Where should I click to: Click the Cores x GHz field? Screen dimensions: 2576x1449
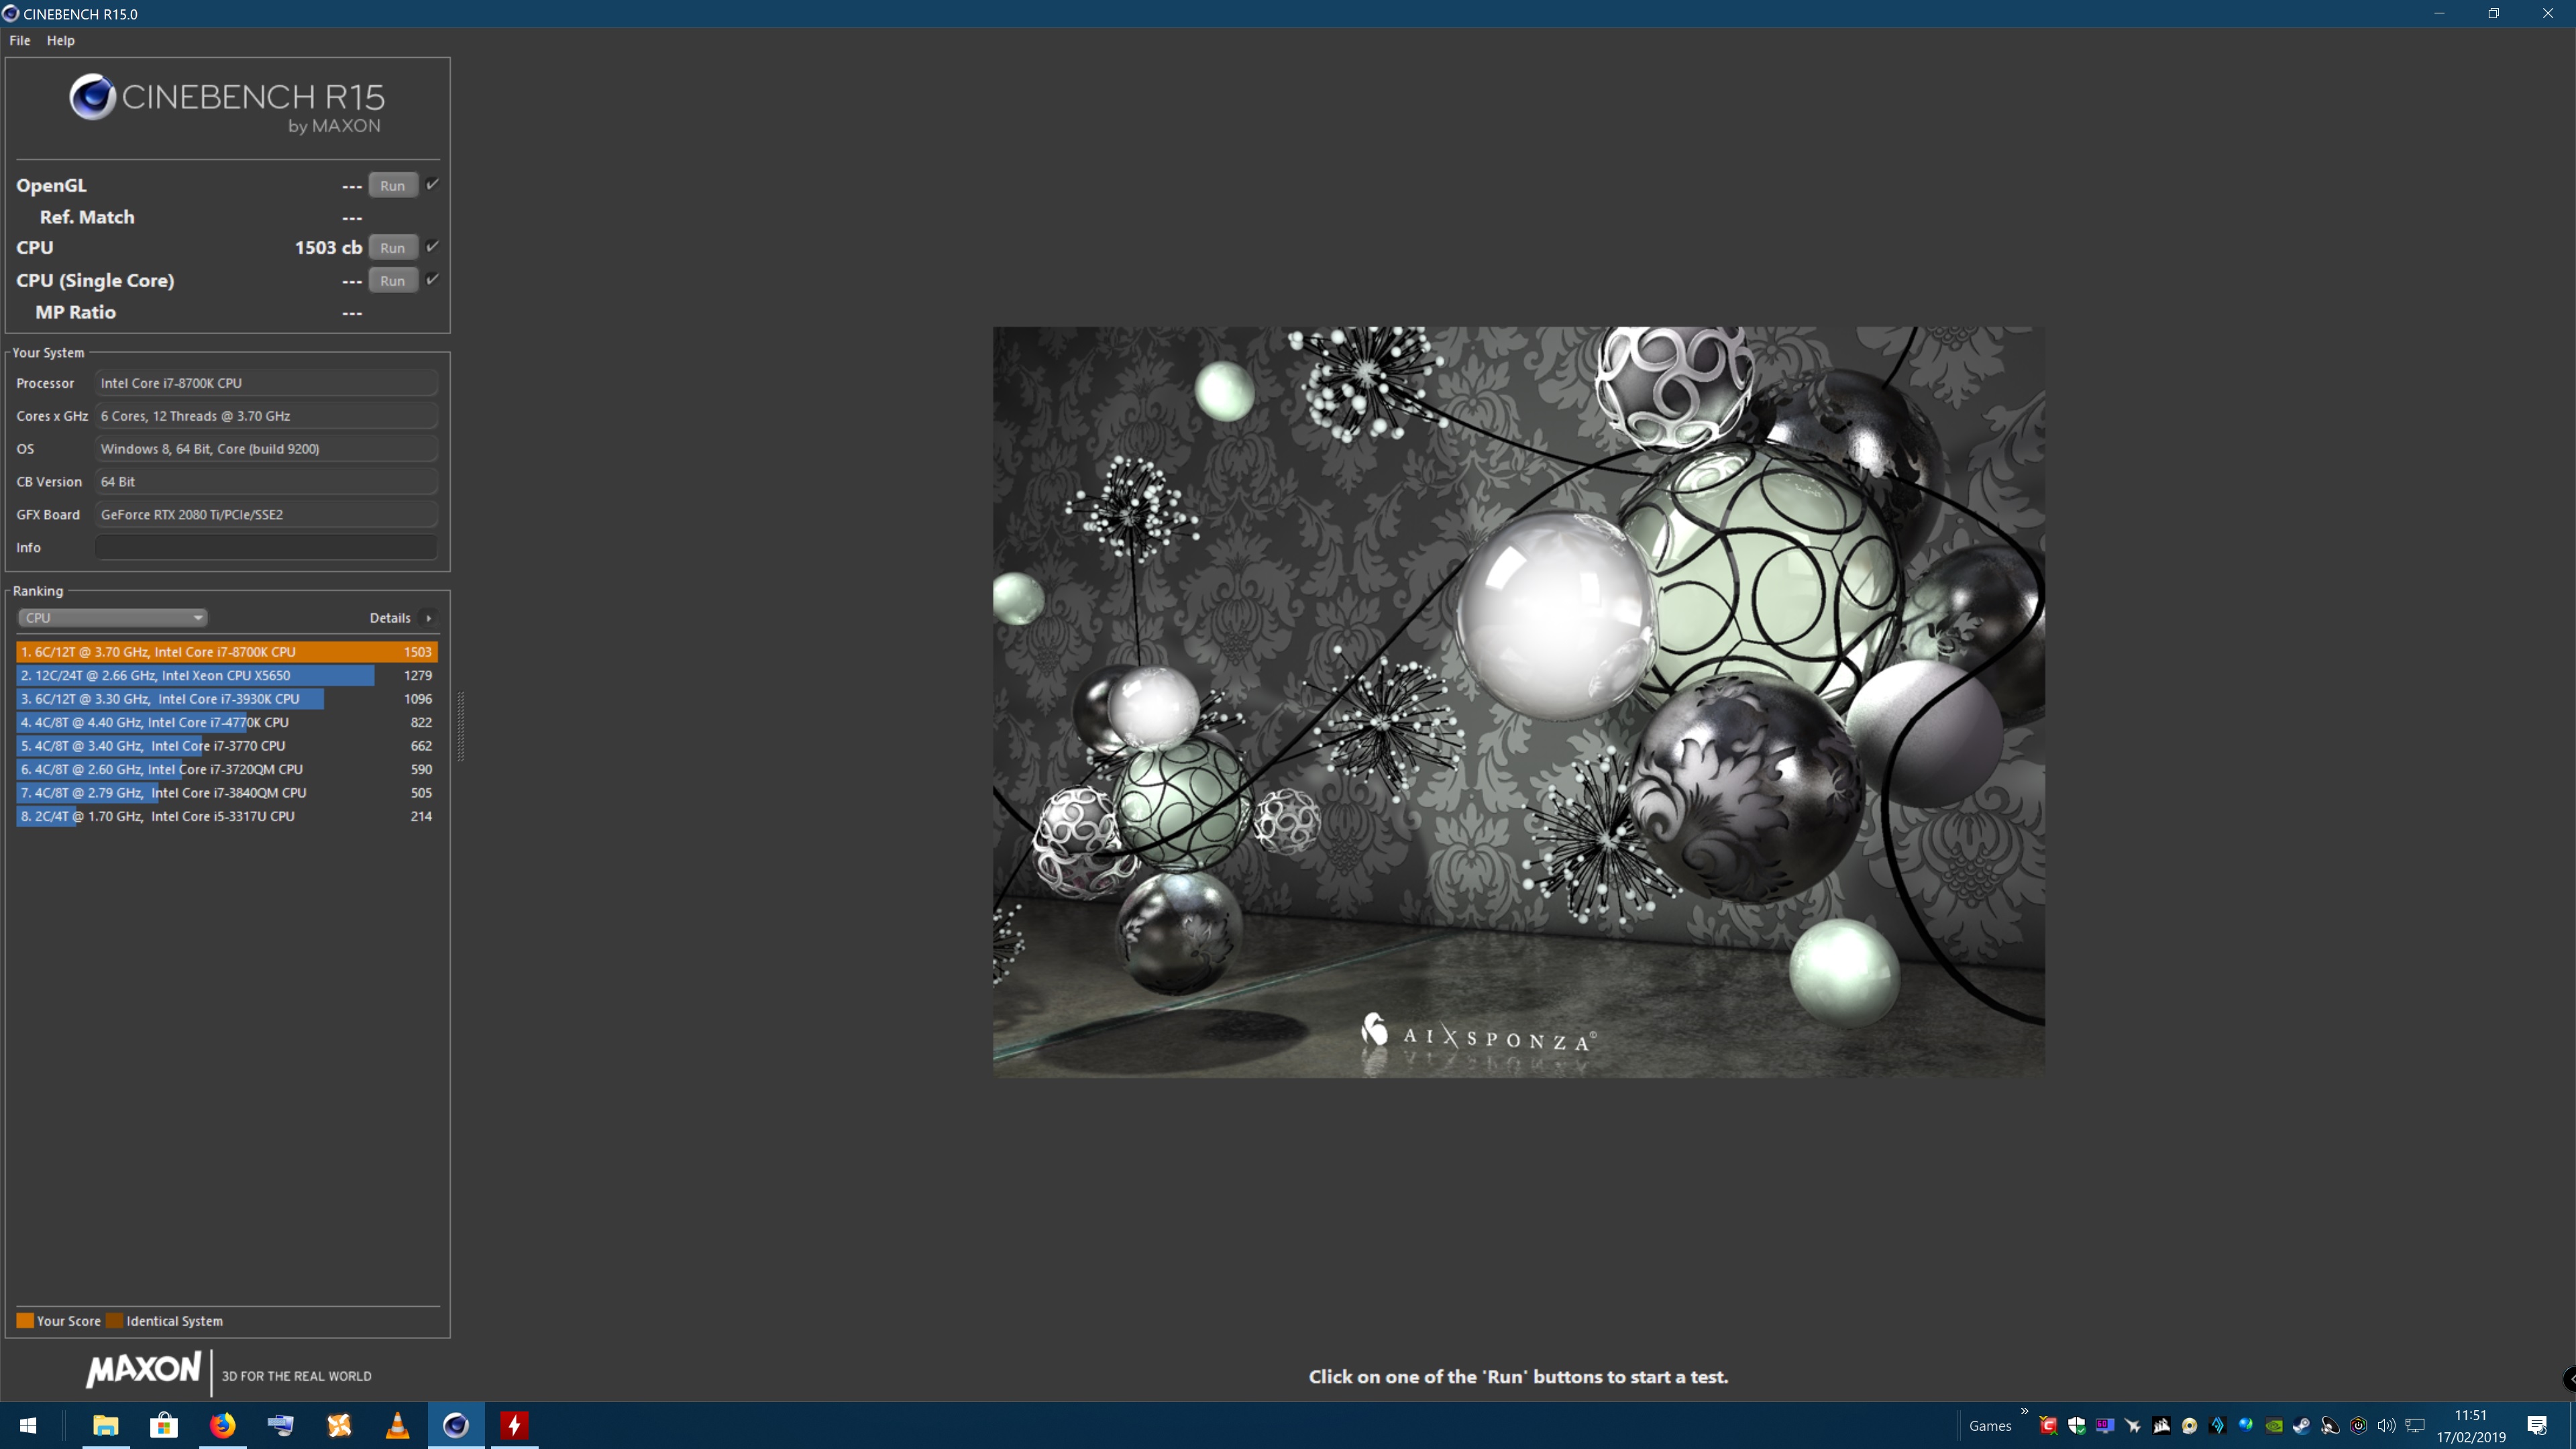[266, 416]
